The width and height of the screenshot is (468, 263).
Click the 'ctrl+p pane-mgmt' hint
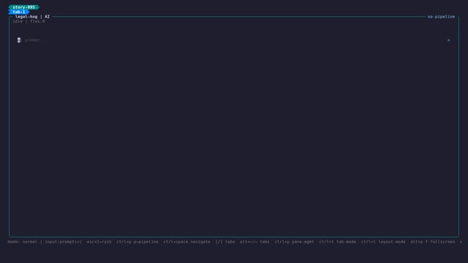tap(294, 242)
